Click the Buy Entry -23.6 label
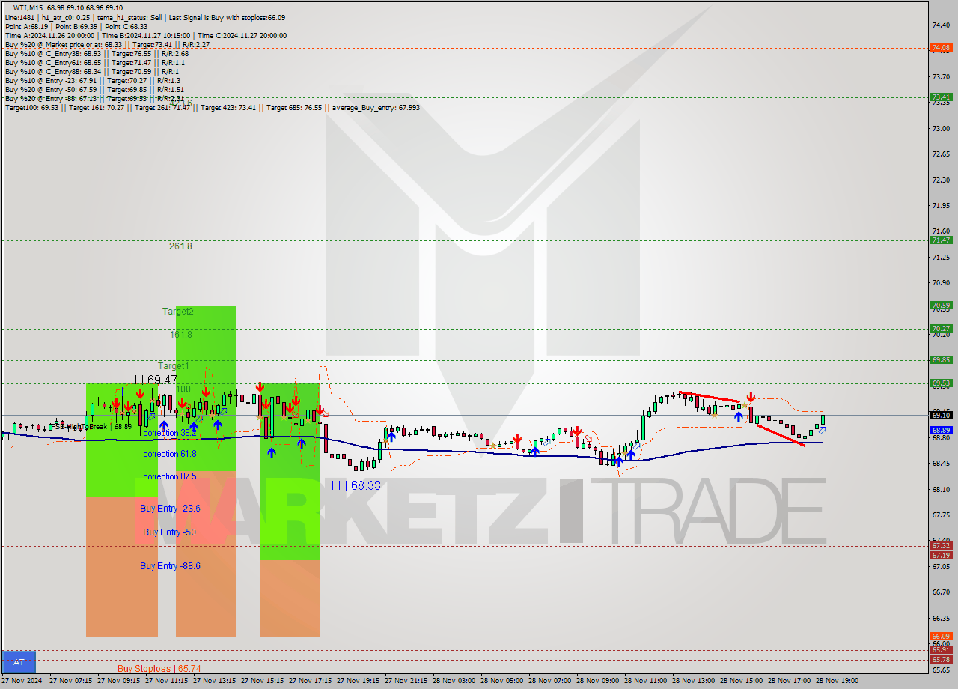Viewport: 958px width, 689px height. (170, 509)
